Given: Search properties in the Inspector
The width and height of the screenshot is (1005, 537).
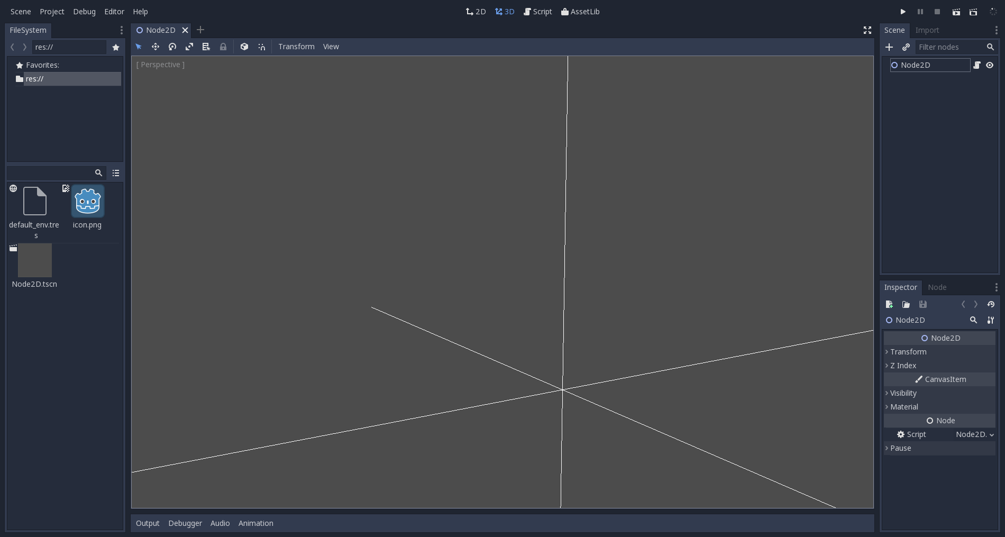Looking at the screenshot, I should click(x=973, y=320).
